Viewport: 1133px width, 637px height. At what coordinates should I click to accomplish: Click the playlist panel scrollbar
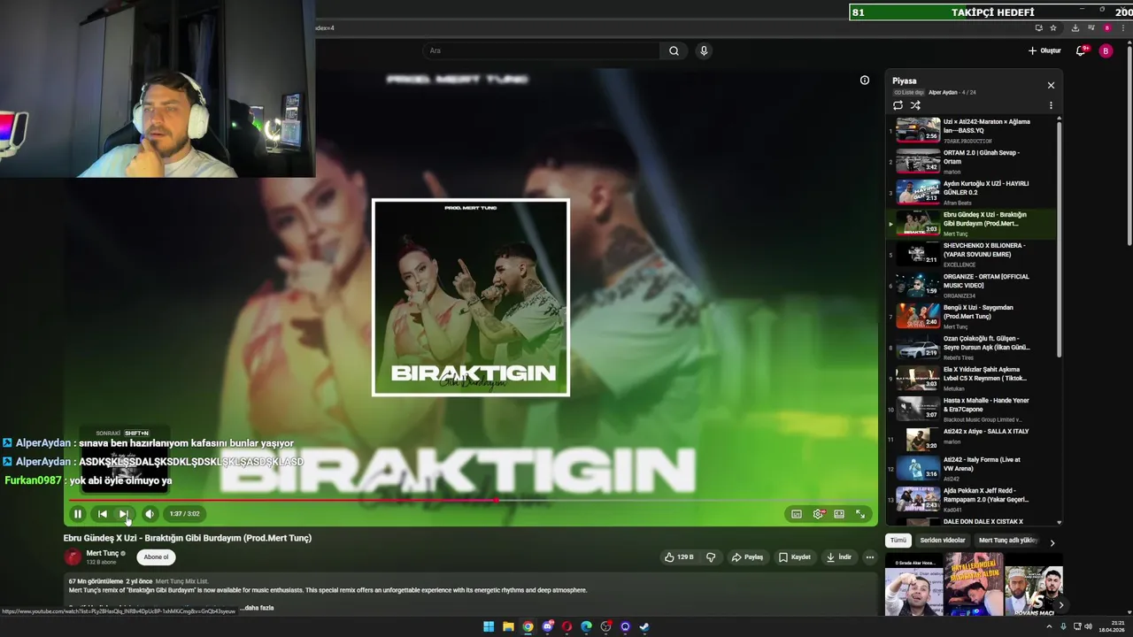pyautogui.click(x=1060, y=239)
